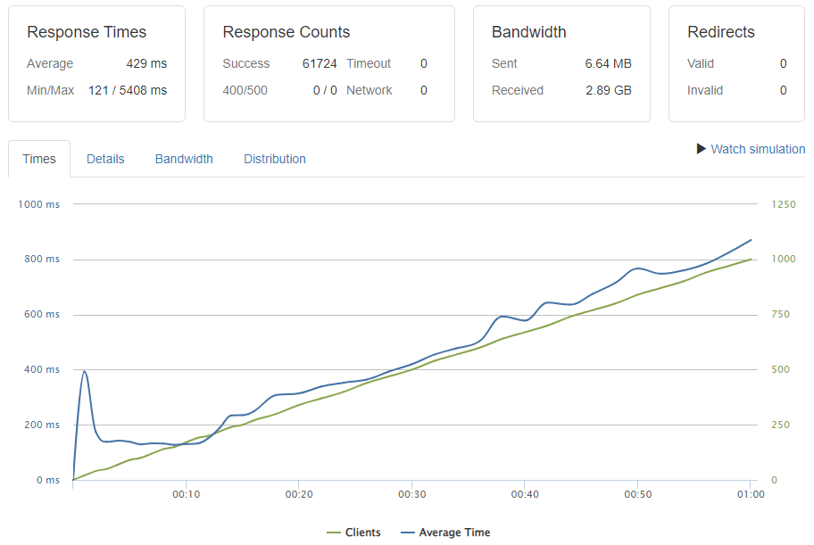This screenshot has height=545, width=814.
Task: Click the 00:30 marker on time axis
Action: 411,494
